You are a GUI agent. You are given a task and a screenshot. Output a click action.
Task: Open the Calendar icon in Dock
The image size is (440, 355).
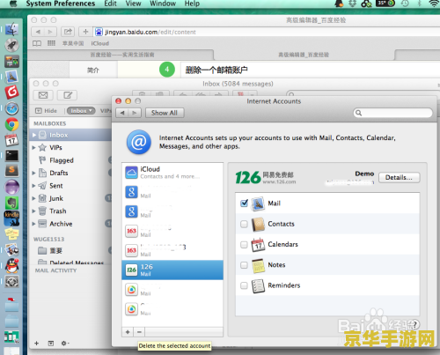tap(11, 140)
